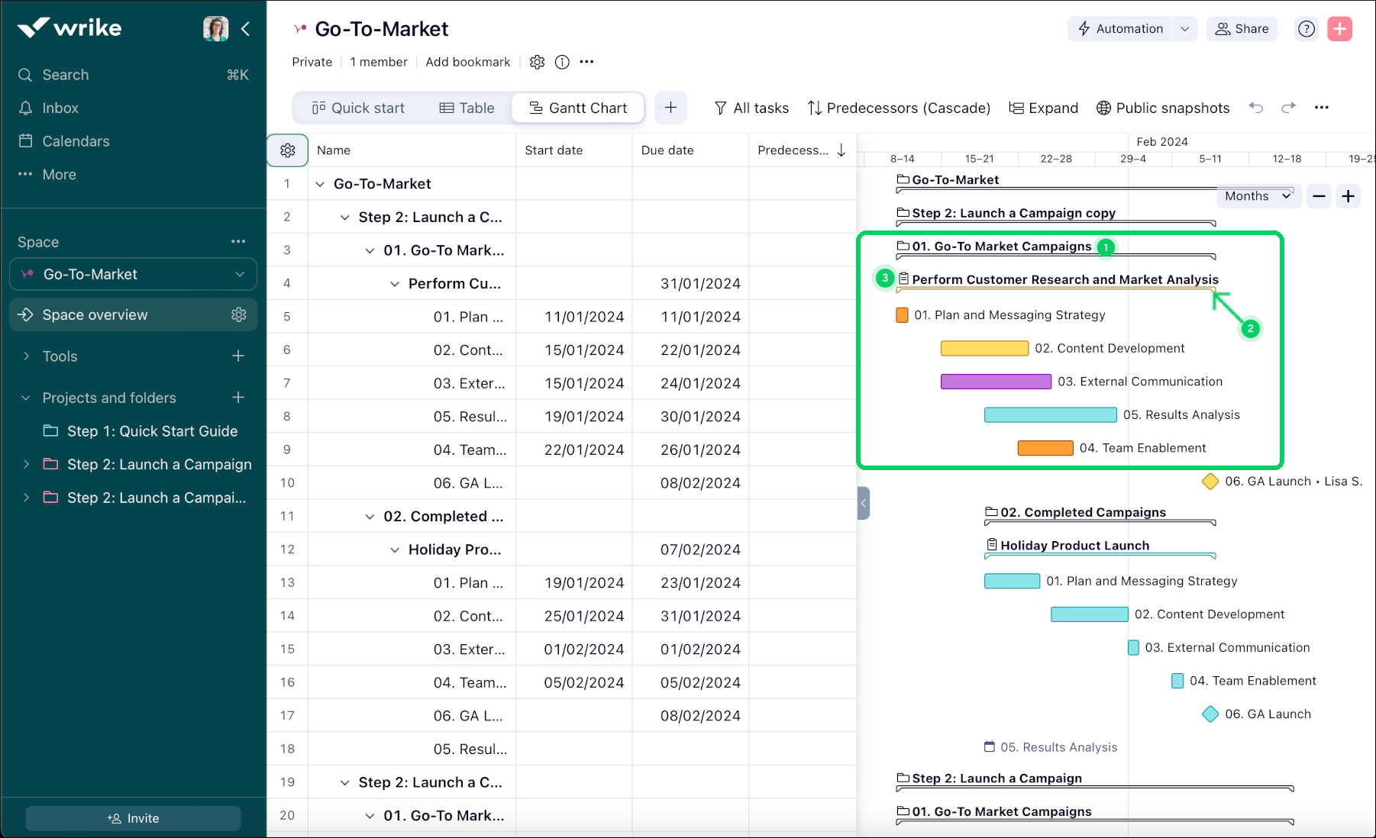Click the Share button

coord(1242,29)
